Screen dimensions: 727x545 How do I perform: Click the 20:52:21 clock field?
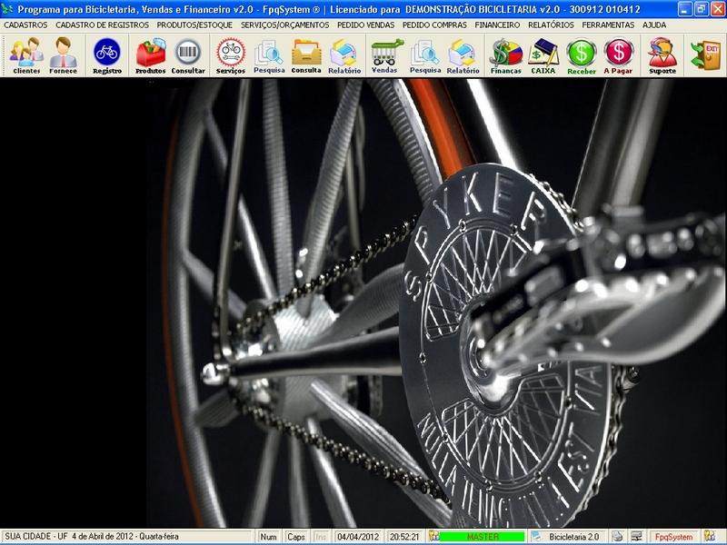pos(404,537)
